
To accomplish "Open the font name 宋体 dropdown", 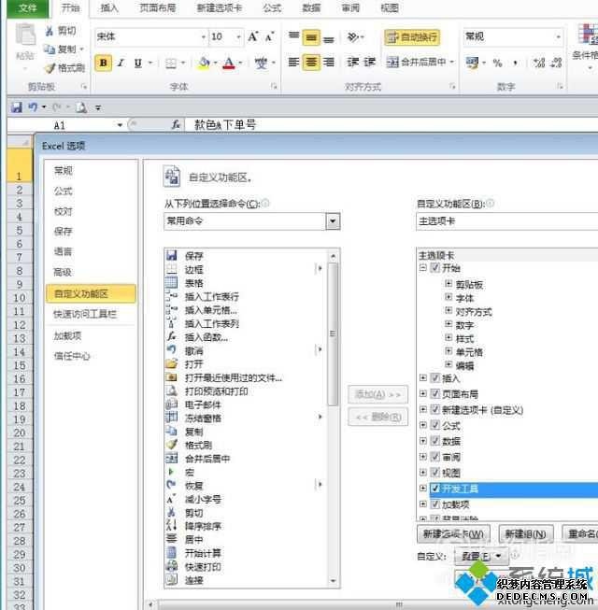I will pos(204,37).
